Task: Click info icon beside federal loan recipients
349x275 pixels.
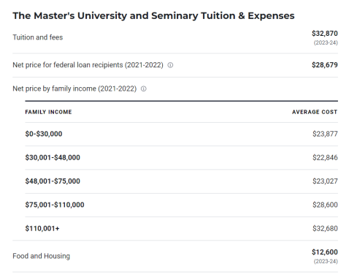Action: (x=170, y=65)
